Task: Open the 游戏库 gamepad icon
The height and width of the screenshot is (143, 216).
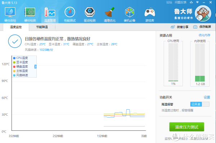Action: pyautogui.click(x=150, y=12)
